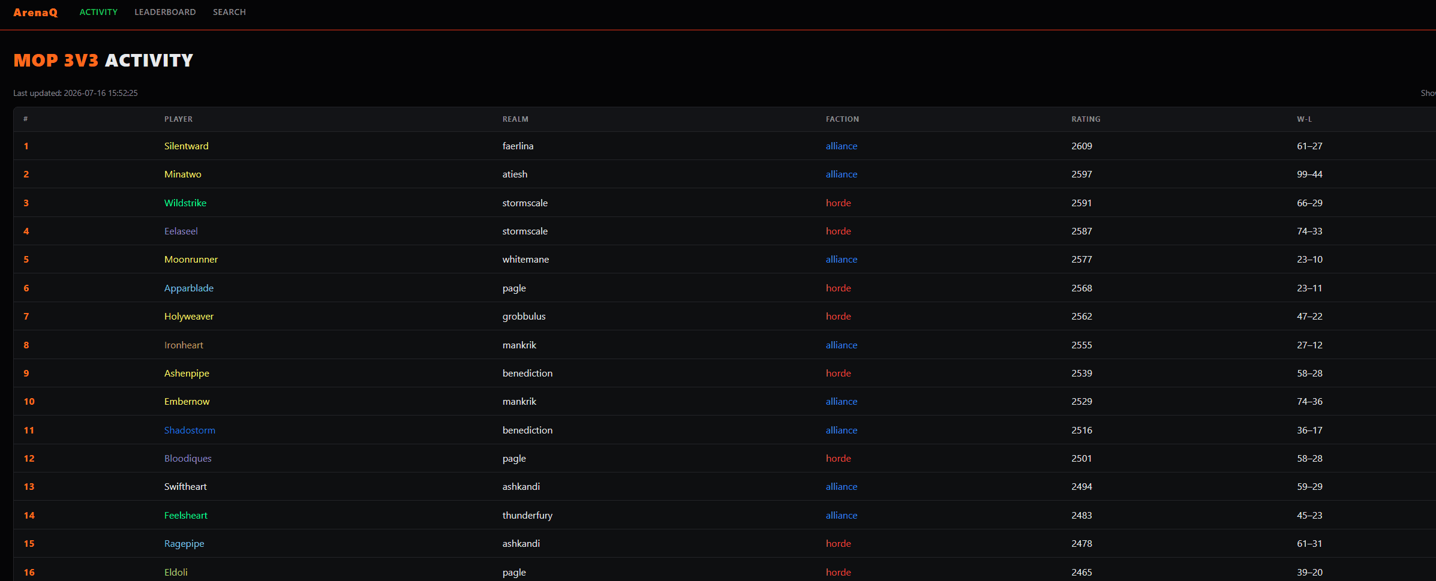Click the Ragepipe player name
Screen dimensions: 1436x581
click(184, 544)
